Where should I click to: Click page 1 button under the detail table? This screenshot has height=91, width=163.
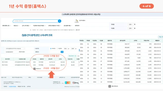[x=109, y=86]
